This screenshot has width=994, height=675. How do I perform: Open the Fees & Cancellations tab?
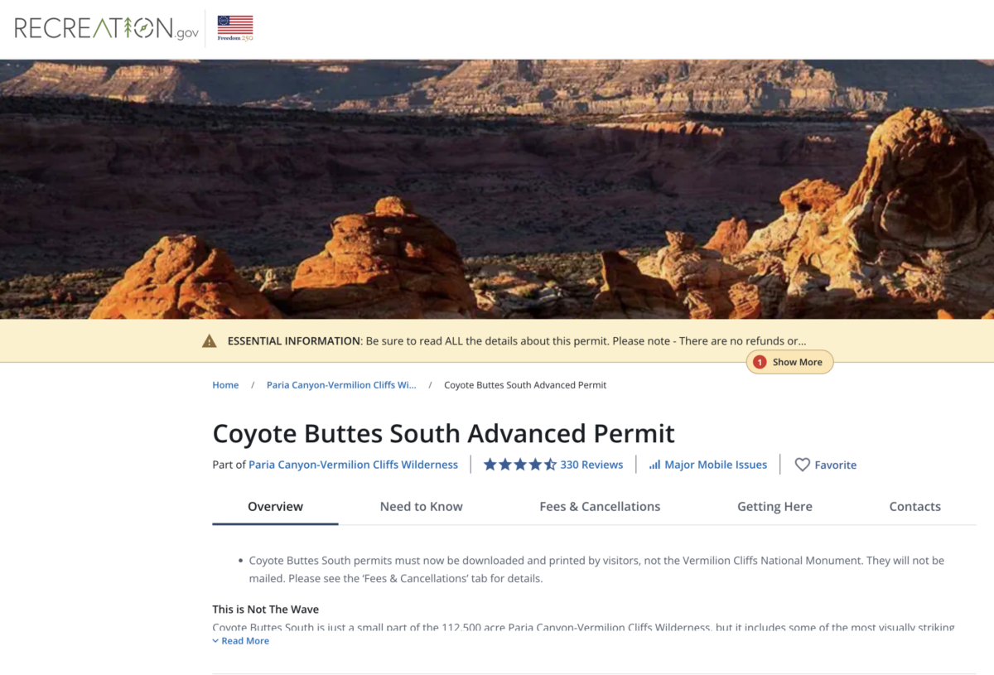click(x=600, y=507)
